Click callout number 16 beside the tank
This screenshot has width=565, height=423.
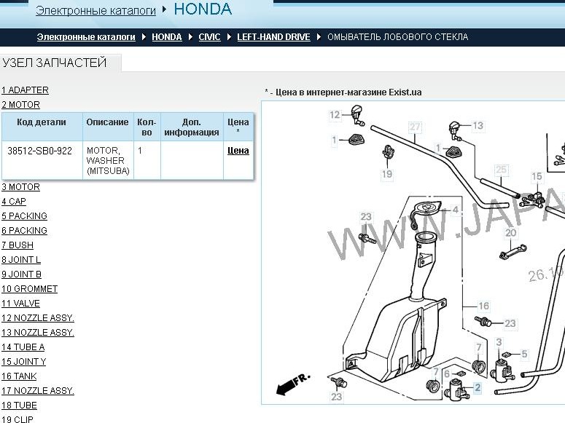click(483, 306)
